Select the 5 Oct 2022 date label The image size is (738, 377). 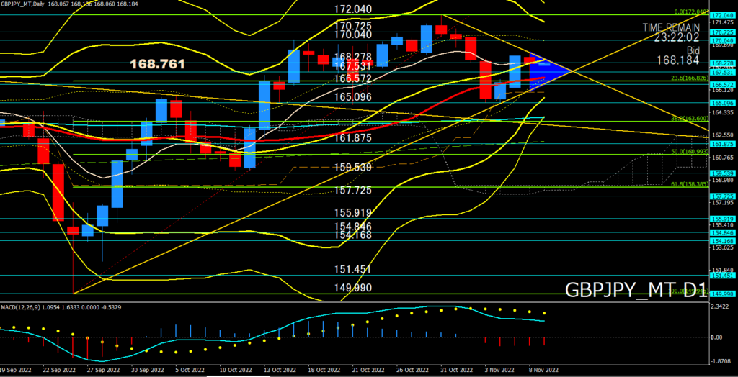point(191,369)
